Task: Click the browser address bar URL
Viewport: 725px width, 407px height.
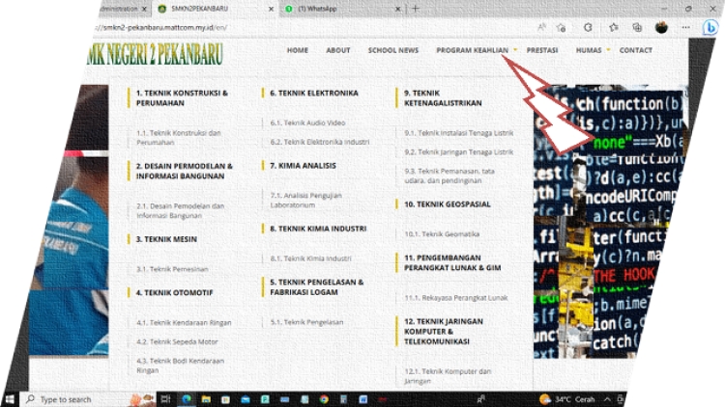Action: click(x=145, y=28)
